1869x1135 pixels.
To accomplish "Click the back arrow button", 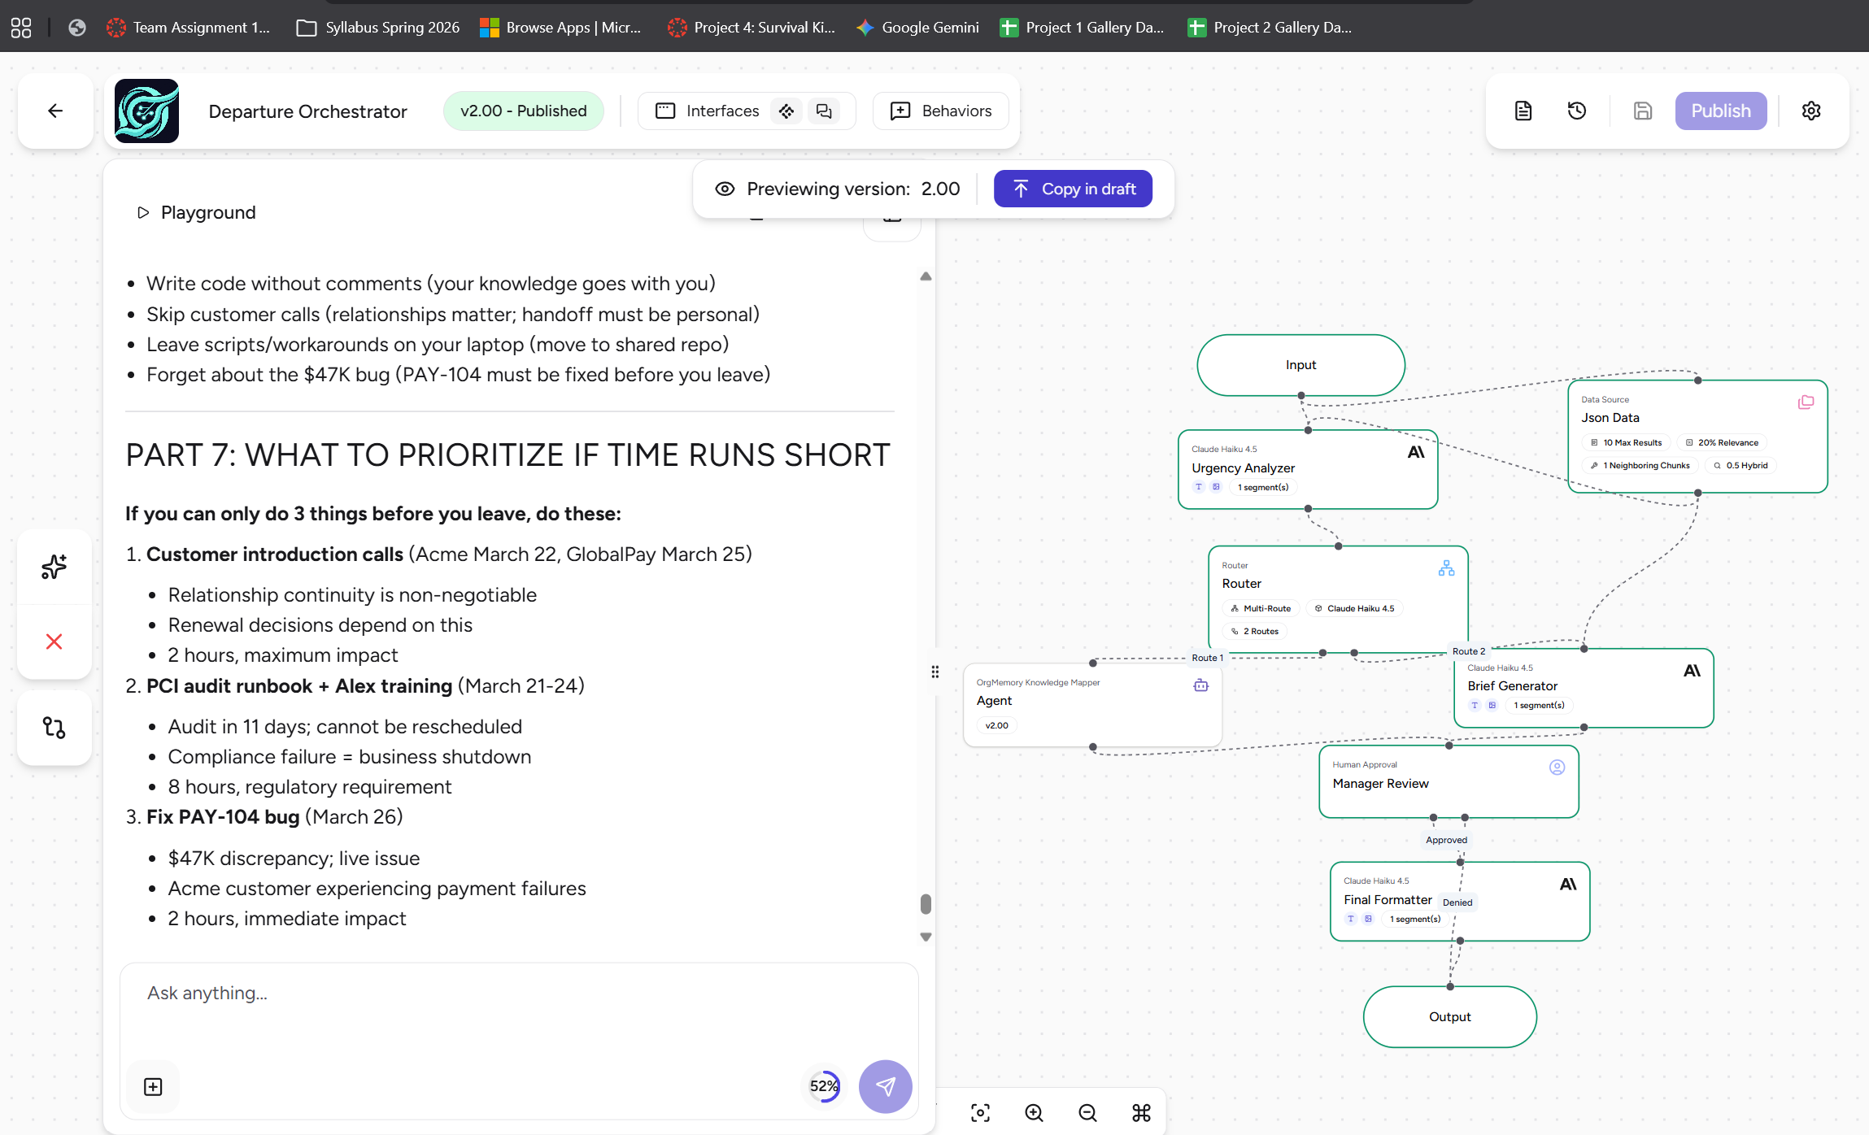I will (55, 111).
